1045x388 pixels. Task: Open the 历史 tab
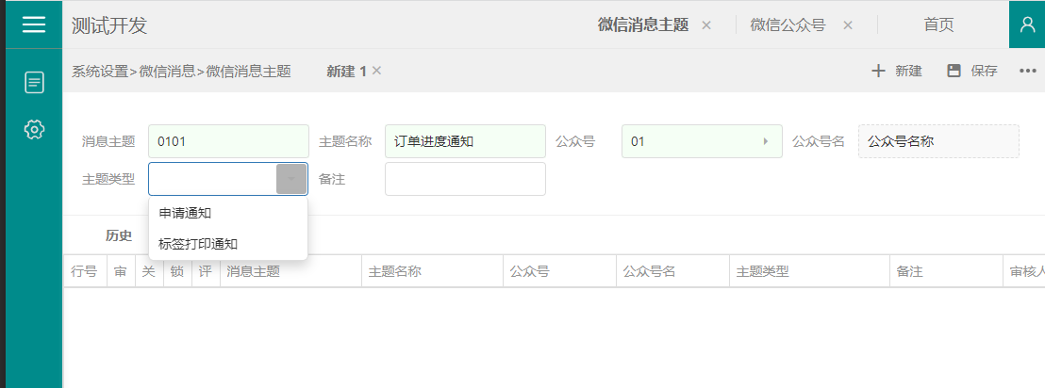pos(119,235)
